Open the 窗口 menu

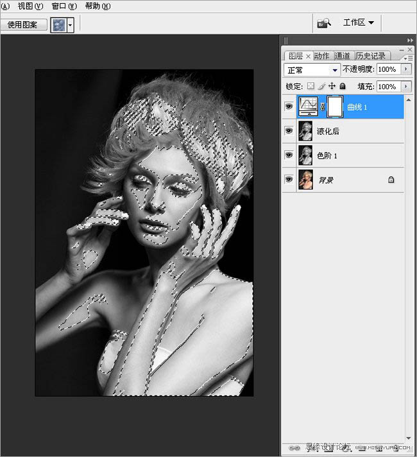(64, 6)
